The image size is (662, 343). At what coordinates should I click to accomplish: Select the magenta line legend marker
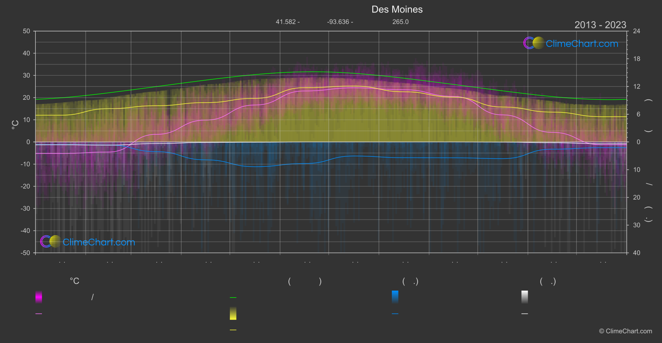[x=39, y=314]
